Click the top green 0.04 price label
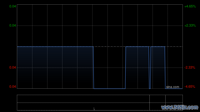 12,6
